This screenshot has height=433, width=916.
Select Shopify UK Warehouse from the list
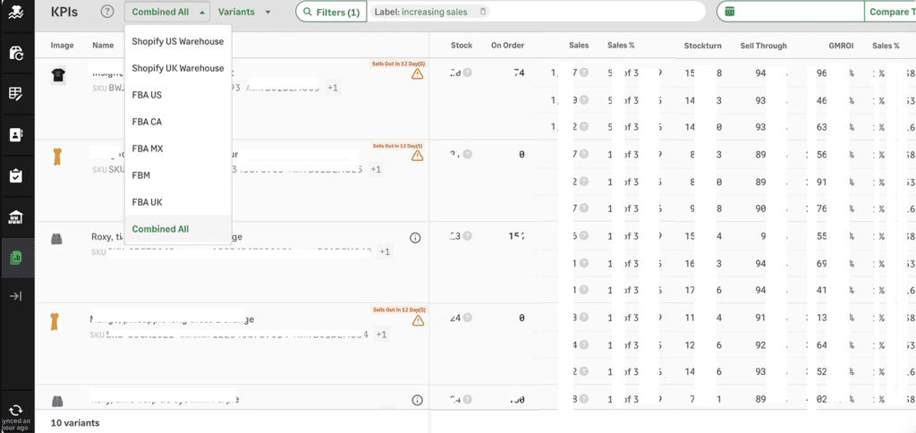pos(178,68)
